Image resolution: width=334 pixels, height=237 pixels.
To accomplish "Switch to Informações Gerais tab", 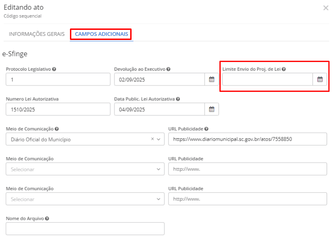I will (37, 34).
